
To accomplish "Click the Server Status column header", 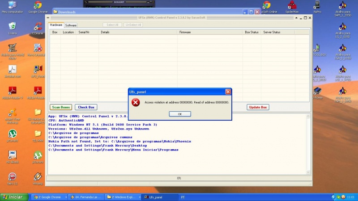I will [278, 32].
